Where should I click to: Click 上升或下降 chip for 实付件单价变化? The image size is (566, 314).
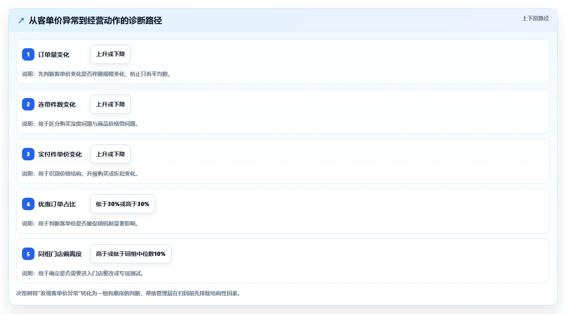tap(110, 154)
